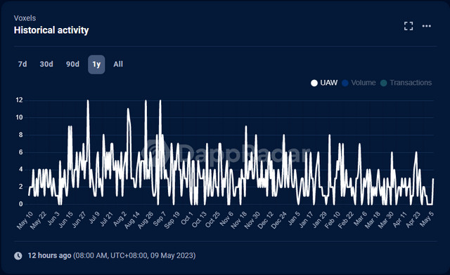Click the Mar 18 x-axis label
The width and height of the screenshot is (450, 275).
click(x=373, y=220)
